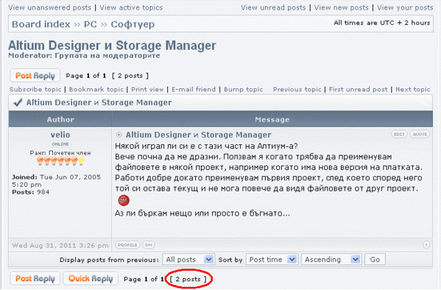Viewport: 441px width, 290px height.
Task: Click the rank light bulbs image
Action: pos(60,161)
